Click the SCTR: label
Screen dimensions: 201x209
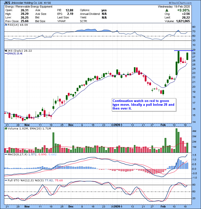84,21
